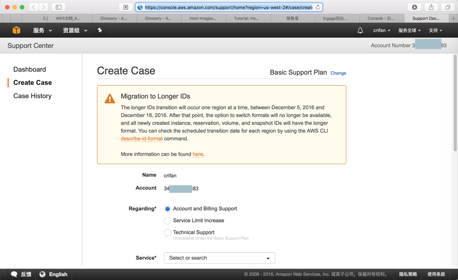Expand the 服务 services menu

42,30
